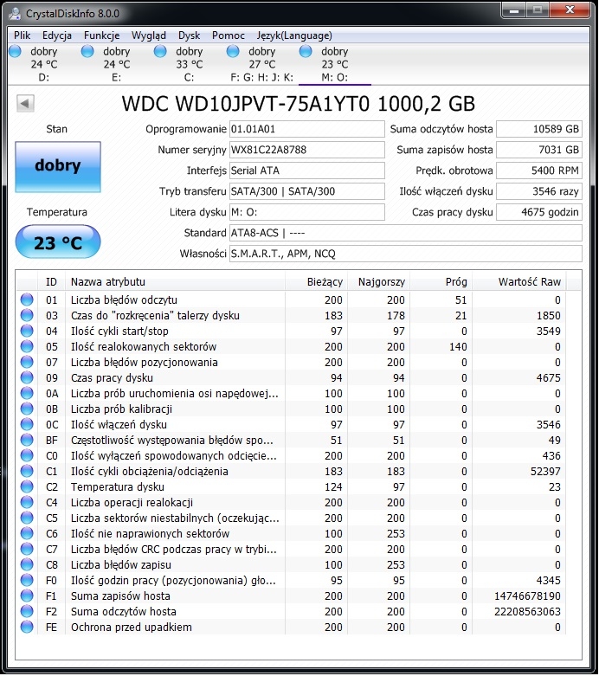Click status circle for attribute C8
Viewport: 599px width, 676px height.
point(27,564)
